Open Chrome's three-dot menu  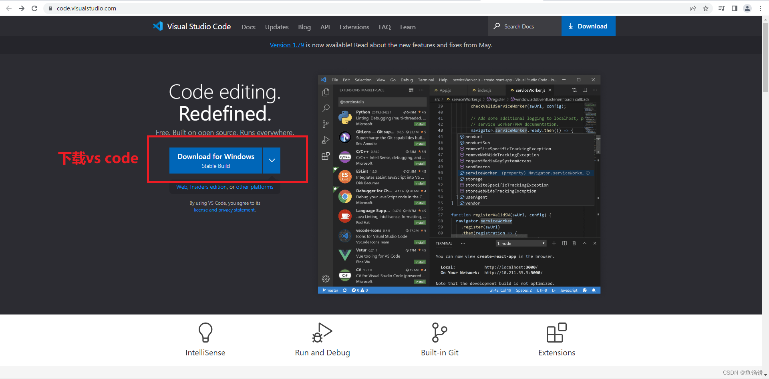click(x=760, y=8)
